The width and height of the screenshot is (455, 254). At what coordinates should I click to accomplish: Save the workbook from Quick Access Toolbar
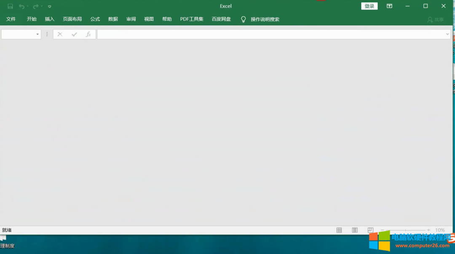click(x=10, y=6)
